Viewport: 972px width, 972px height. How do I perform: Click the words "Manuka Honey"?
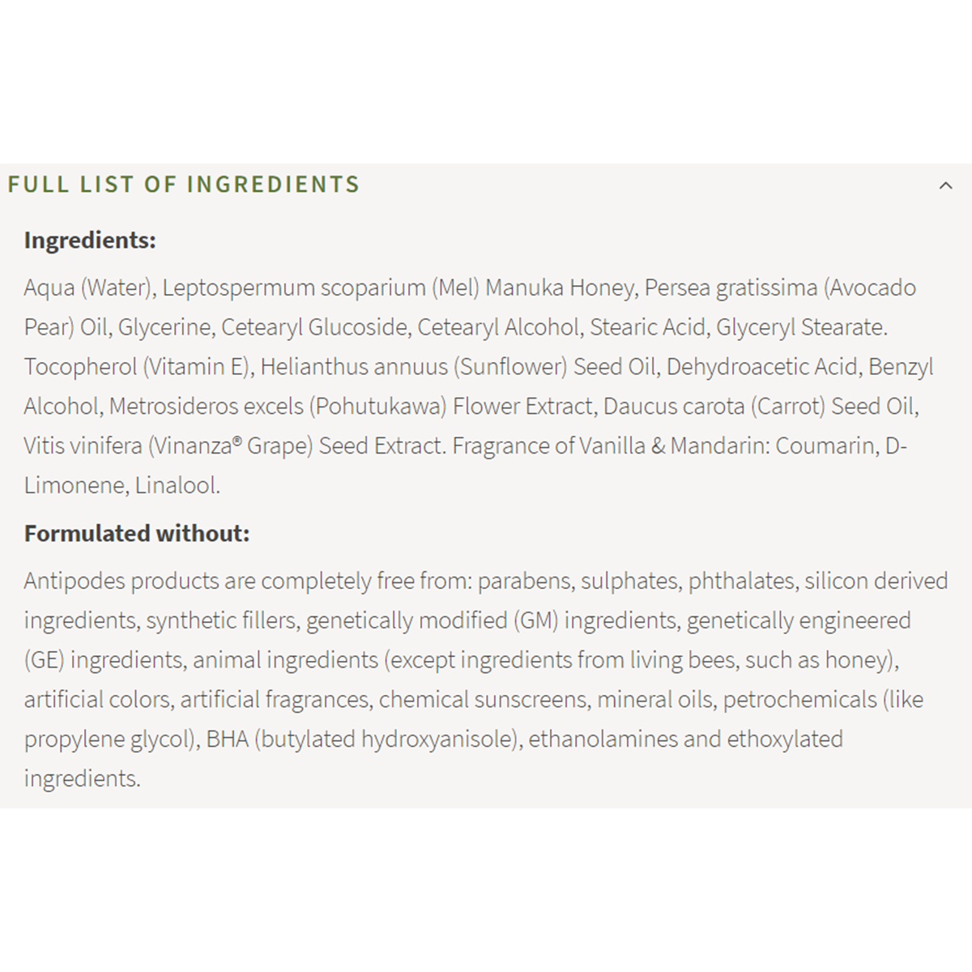560,288
